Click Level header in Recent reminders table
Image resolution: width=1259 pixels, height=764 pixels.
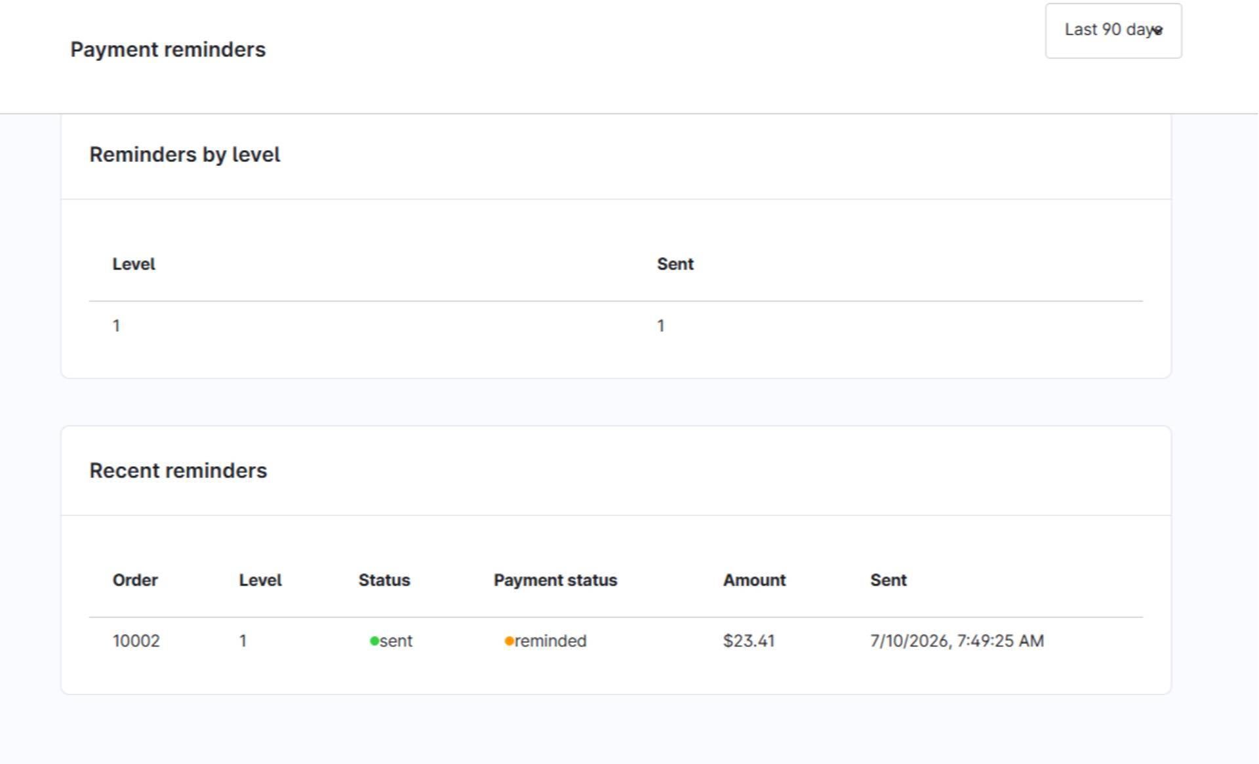click(260, 580)
